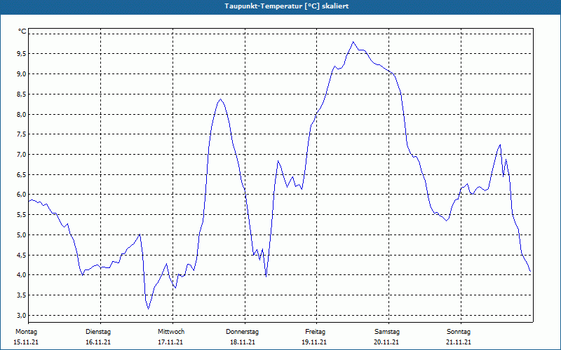
Task: Click the 7,5 axis value
Action: click(22, 134)
